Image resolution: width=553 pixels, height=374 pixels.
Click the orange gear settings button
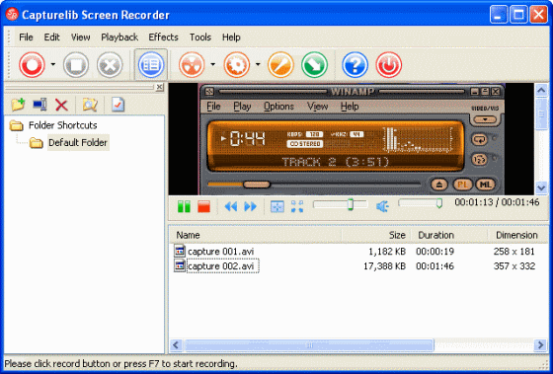pos(237,65)
